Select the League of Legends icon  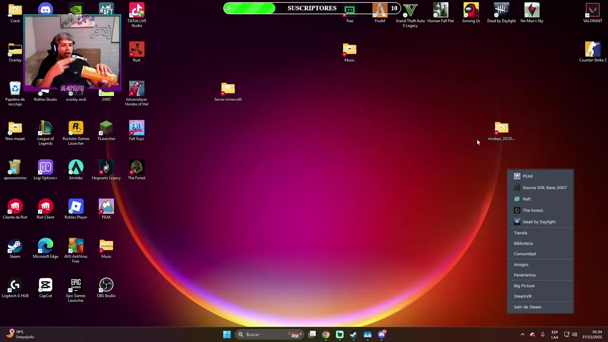point(46,133)
